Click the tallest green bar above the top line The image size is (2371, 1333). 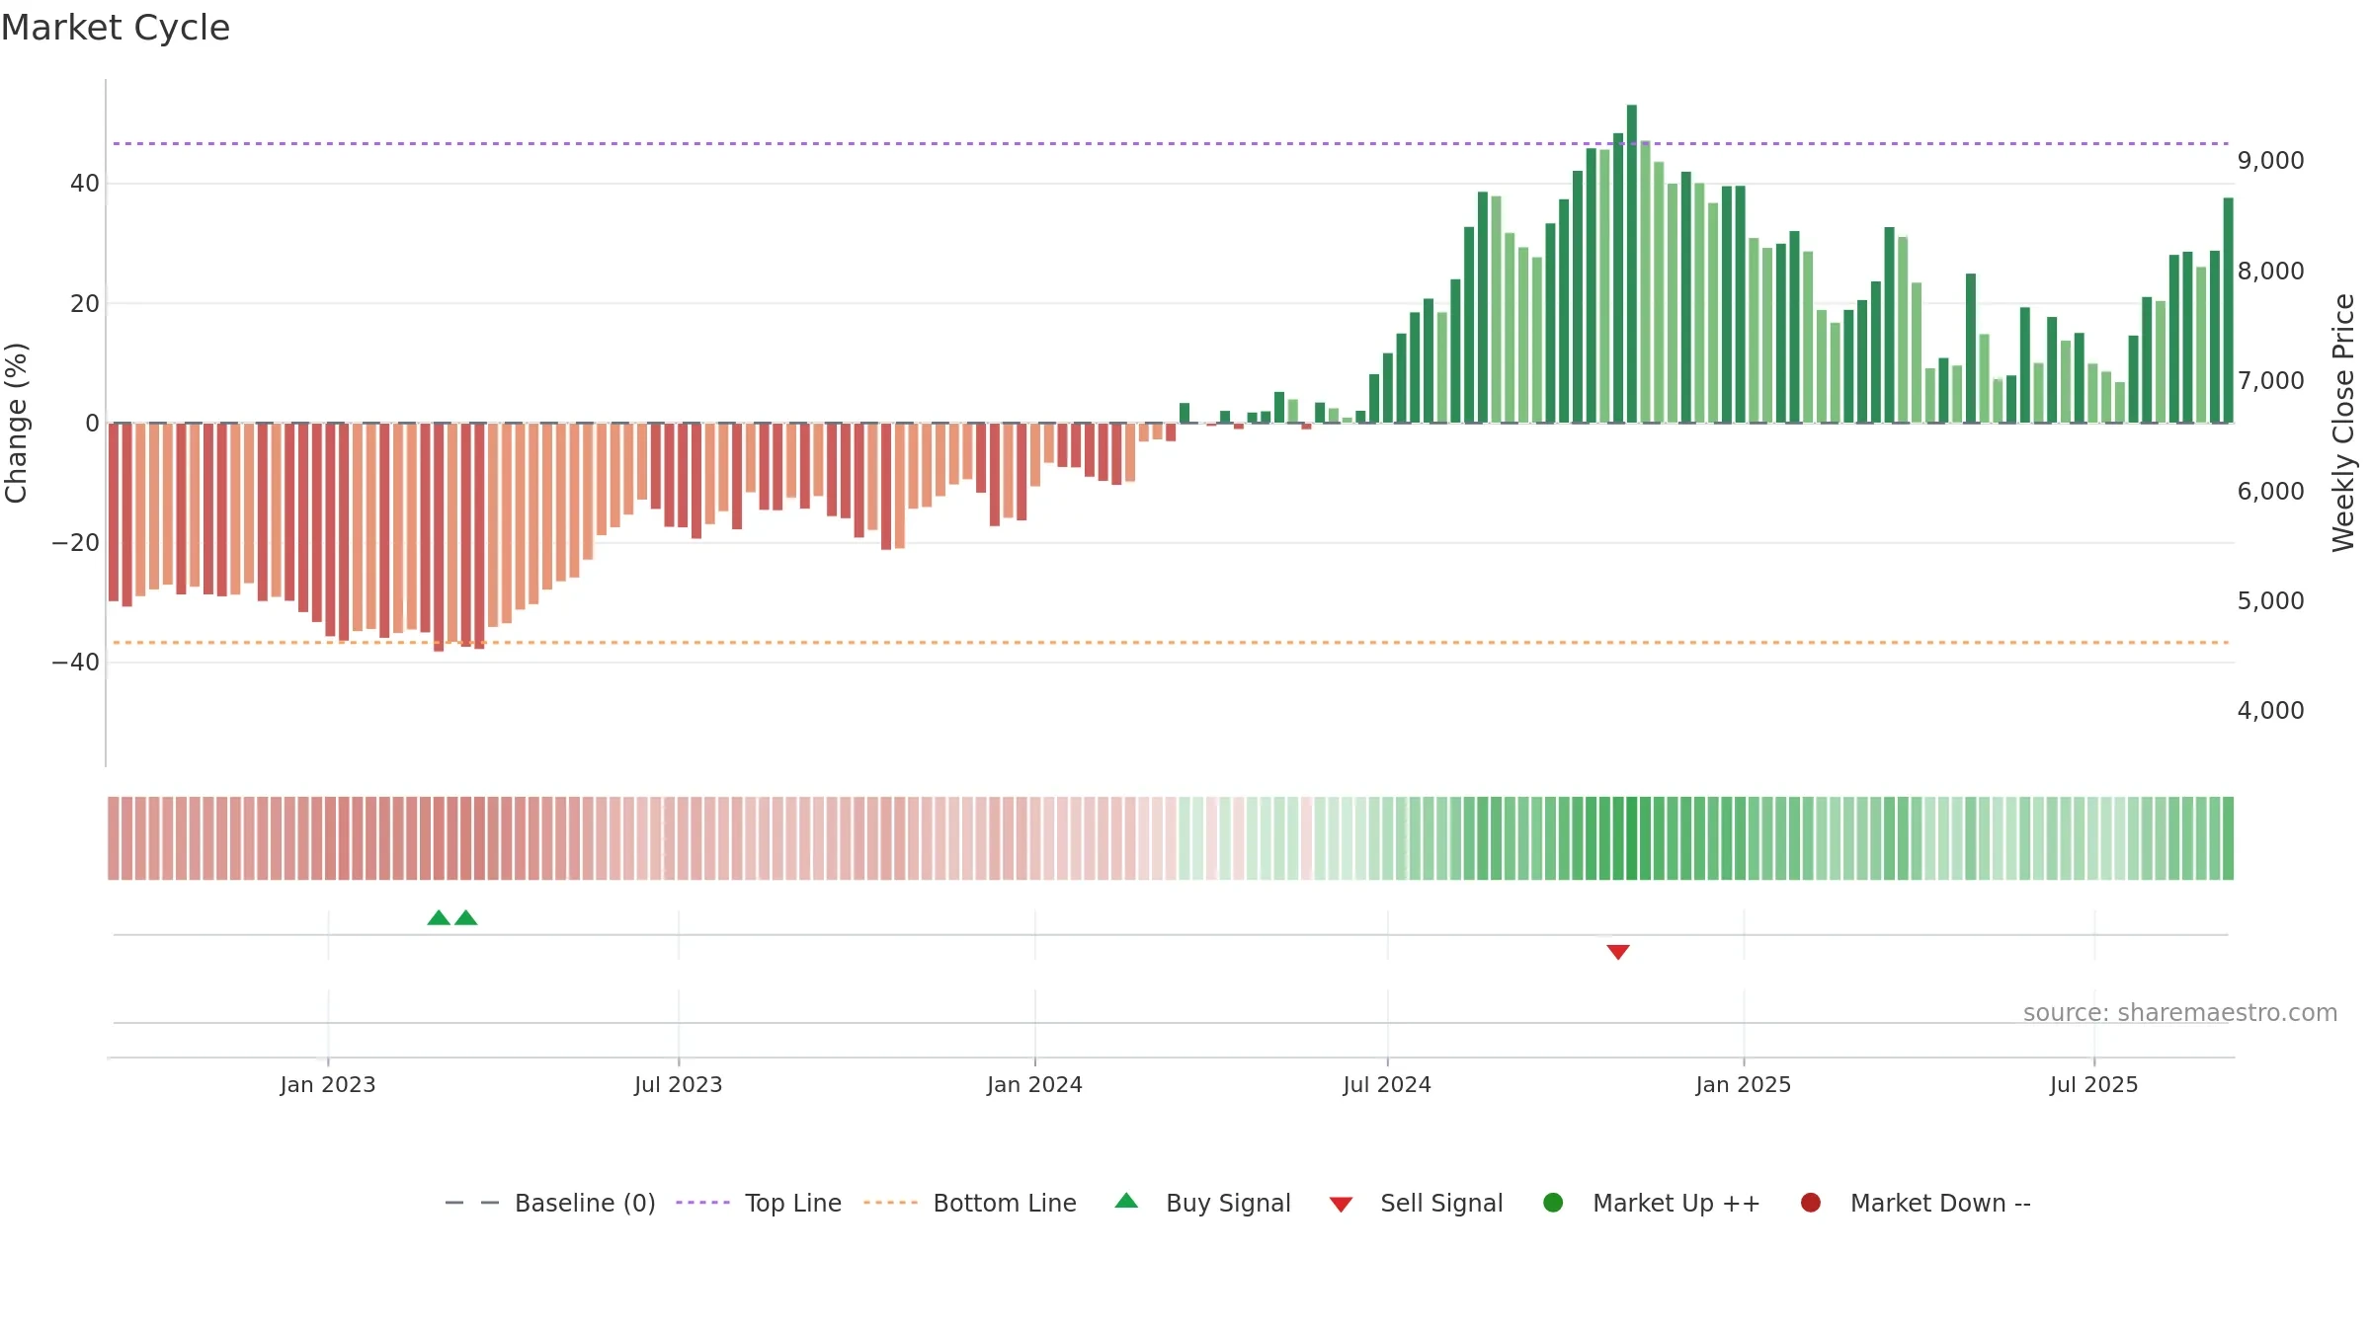1632,264
